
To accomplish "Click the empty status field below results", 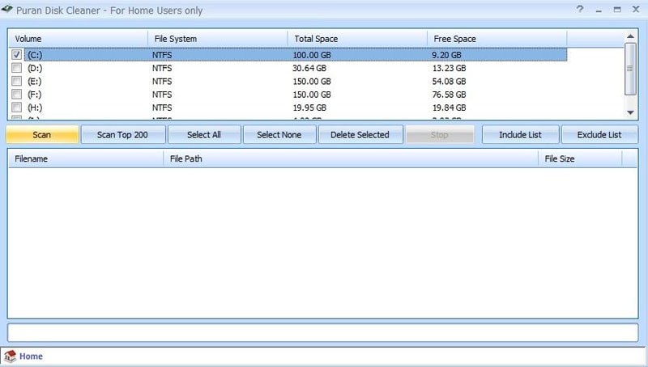I will click(x=322, y=332).
